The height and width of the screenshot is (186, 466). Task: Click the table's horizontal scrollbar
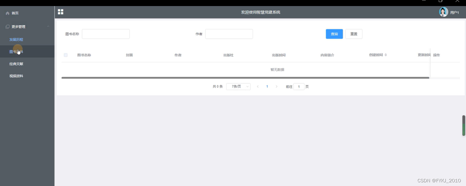[x=245, y=78]
